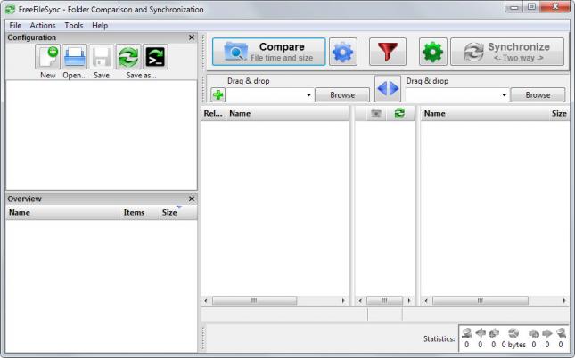Expand the right folder path dropdown
This screenshot has width=575, height=358.
(x=505, y=95)
